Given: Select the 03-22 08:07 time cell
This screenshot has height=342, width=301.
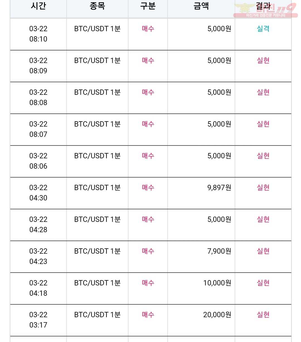Looking at the screenshot, I should [38, 129].
